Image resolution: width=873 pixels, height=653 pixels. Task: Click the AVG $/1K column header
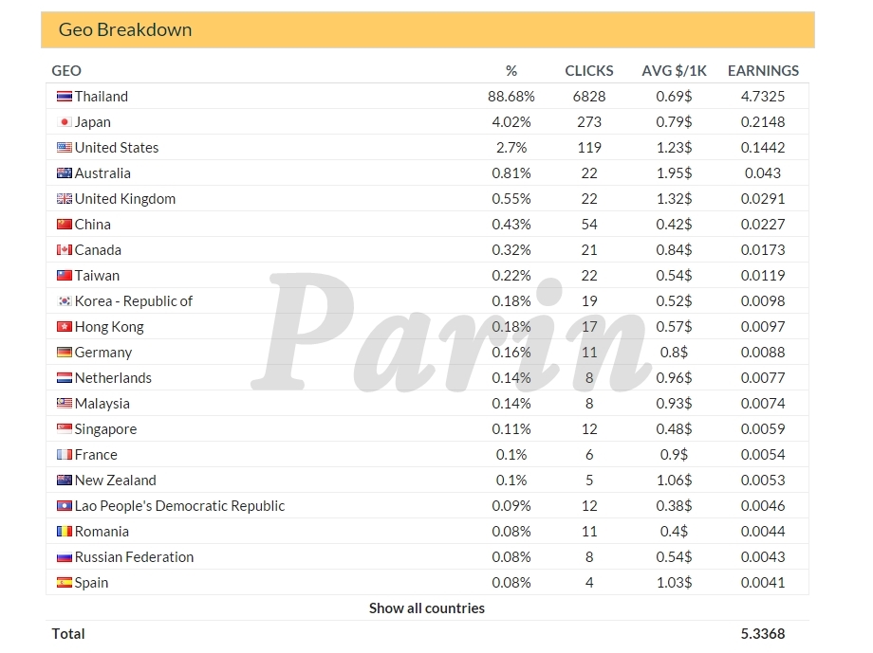click(x=674, y=71)
